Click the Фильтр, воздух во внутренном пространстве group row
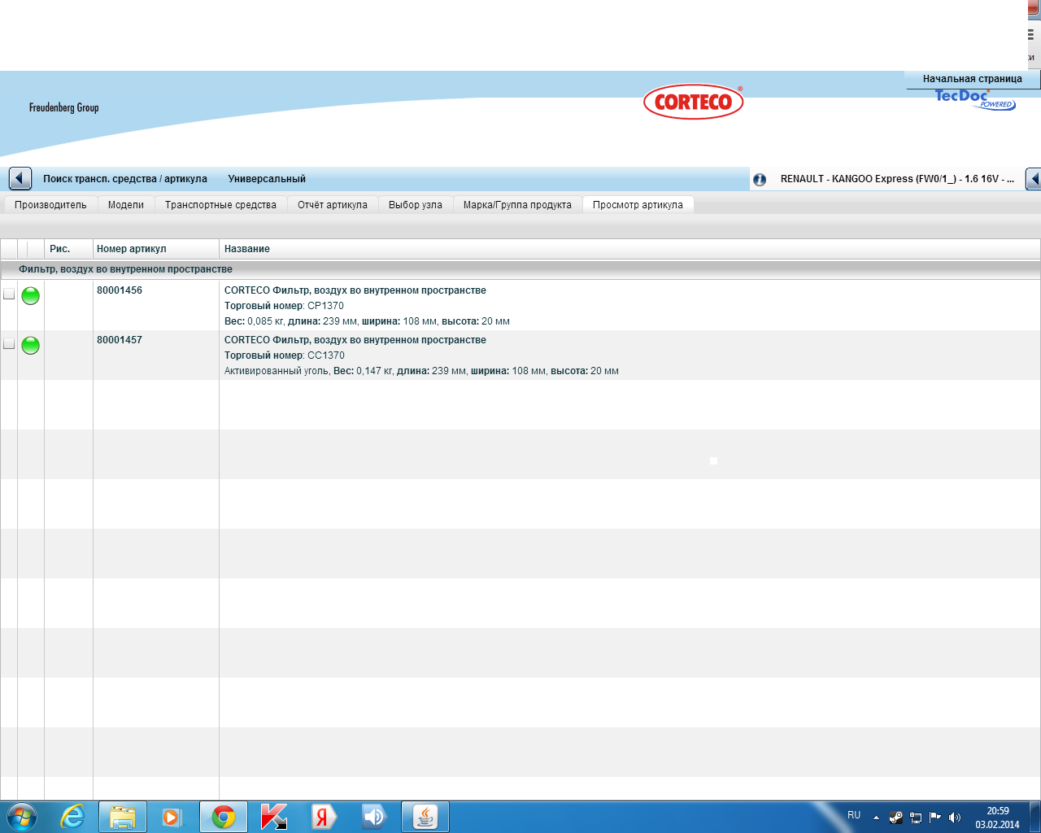Screen dimensions: 1041x833 pos(520,269)
